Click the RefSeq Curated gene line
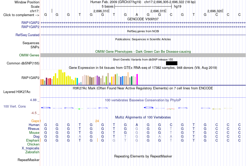The width and height of the screenshot is (246, 166). tap(143, 35)
